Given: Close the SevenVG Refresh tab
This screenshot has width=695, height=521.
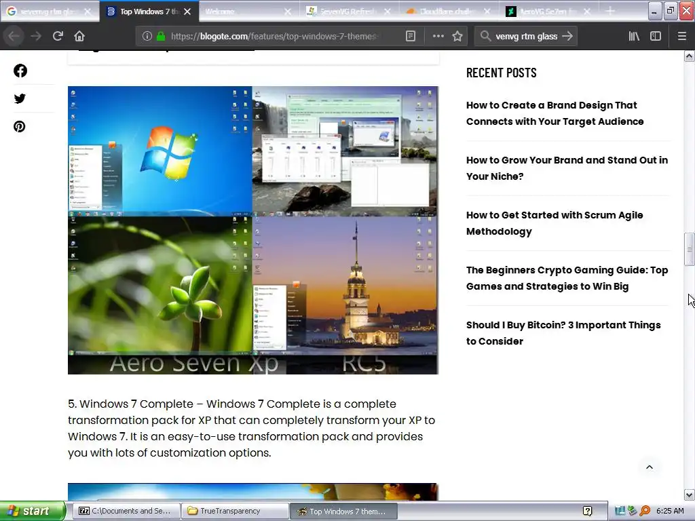Looking at the screenshot, I should [x=388, y=12].
